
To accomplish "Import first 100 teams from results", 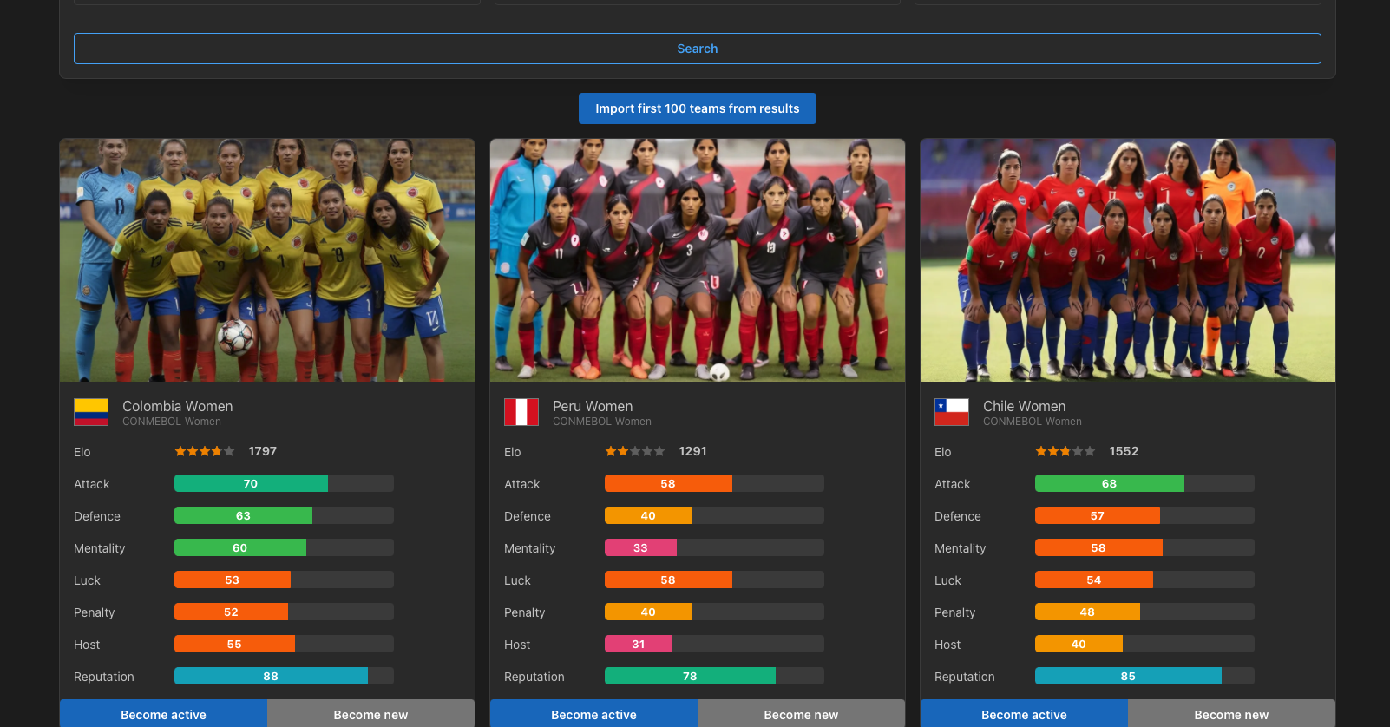I will 698,108.
